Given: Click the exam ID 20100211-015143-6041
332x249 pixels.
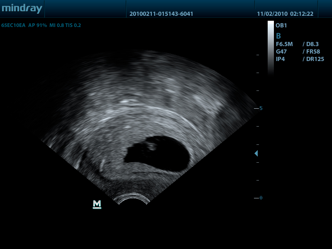Looking at the screenshot, I should pyautogui.click(x=161, y=14).
